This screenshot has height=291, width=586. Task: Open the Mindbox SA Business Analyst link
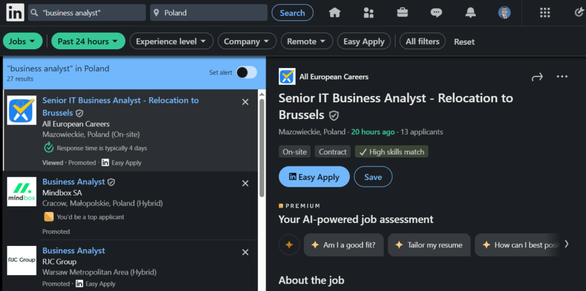pos(74,182)
